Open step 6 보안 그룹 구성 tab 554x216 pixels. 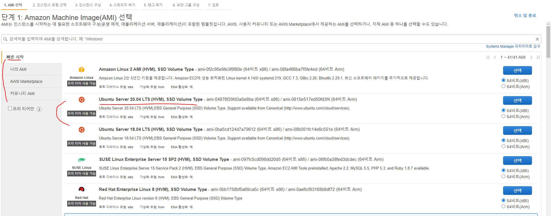(186, 5)
